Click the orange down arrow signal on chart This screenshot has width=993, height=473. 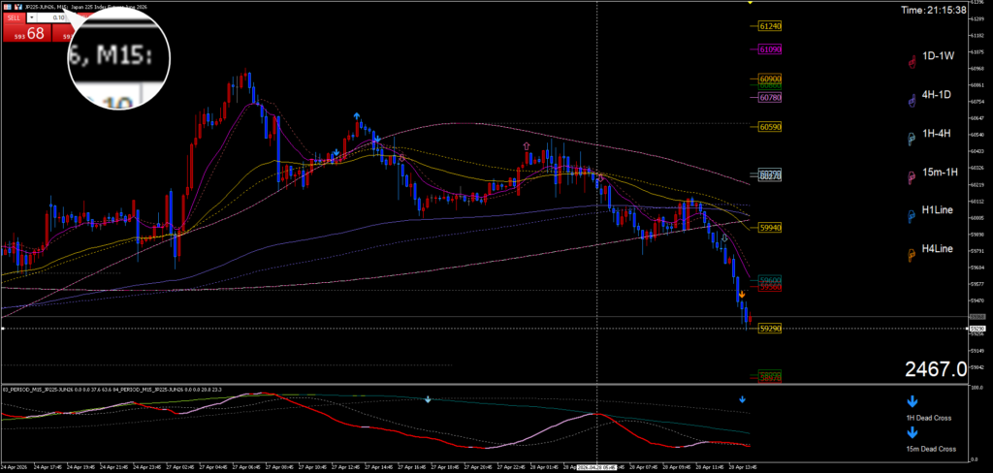[742, 294]
